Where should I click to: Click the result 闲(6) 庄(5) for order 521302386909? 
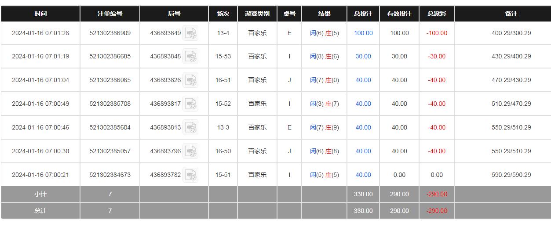coord(325,33)
